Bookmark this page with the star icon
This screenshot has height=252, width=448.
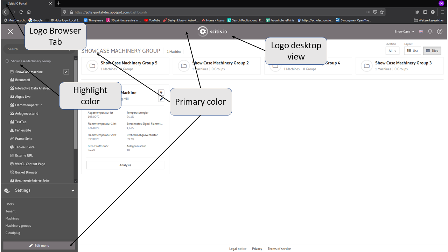382,12
